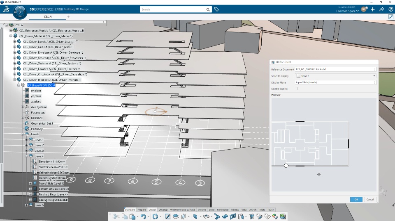
Task: Select 3D Shape0000253 A tree item
Action: (41, 85)
